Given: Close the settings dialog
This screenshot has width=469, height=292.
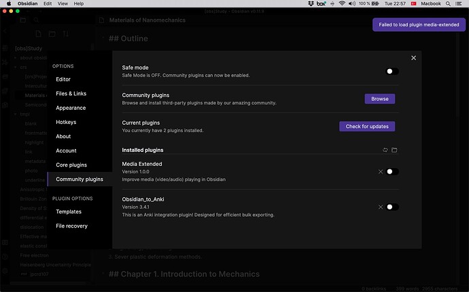Looking at the screenshot, I should pos(413,58).
